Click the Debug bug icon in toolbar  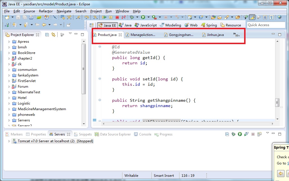(132, 17)
